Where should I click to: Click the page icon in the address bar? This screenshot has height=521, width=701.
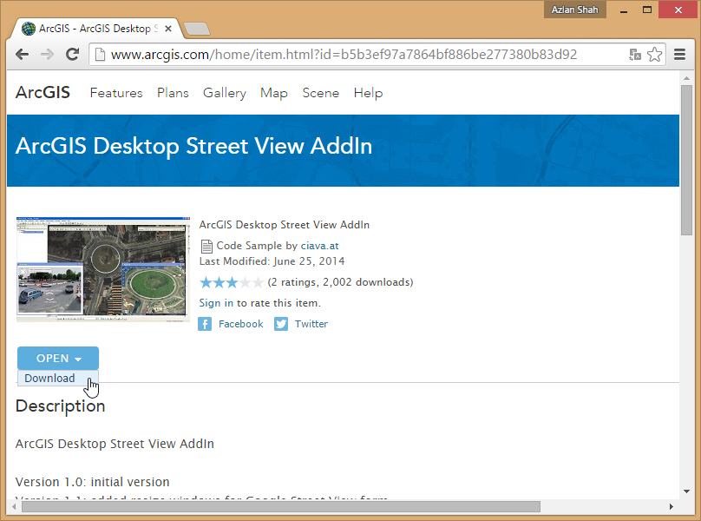100,55
